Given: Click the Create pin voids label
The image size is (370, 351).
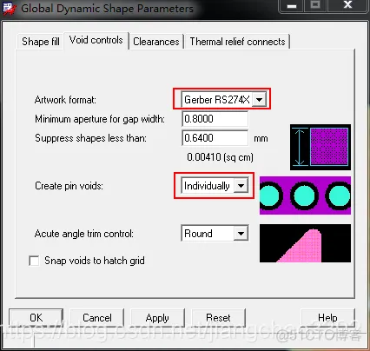Looking at the screenshot, I should 69,186.
